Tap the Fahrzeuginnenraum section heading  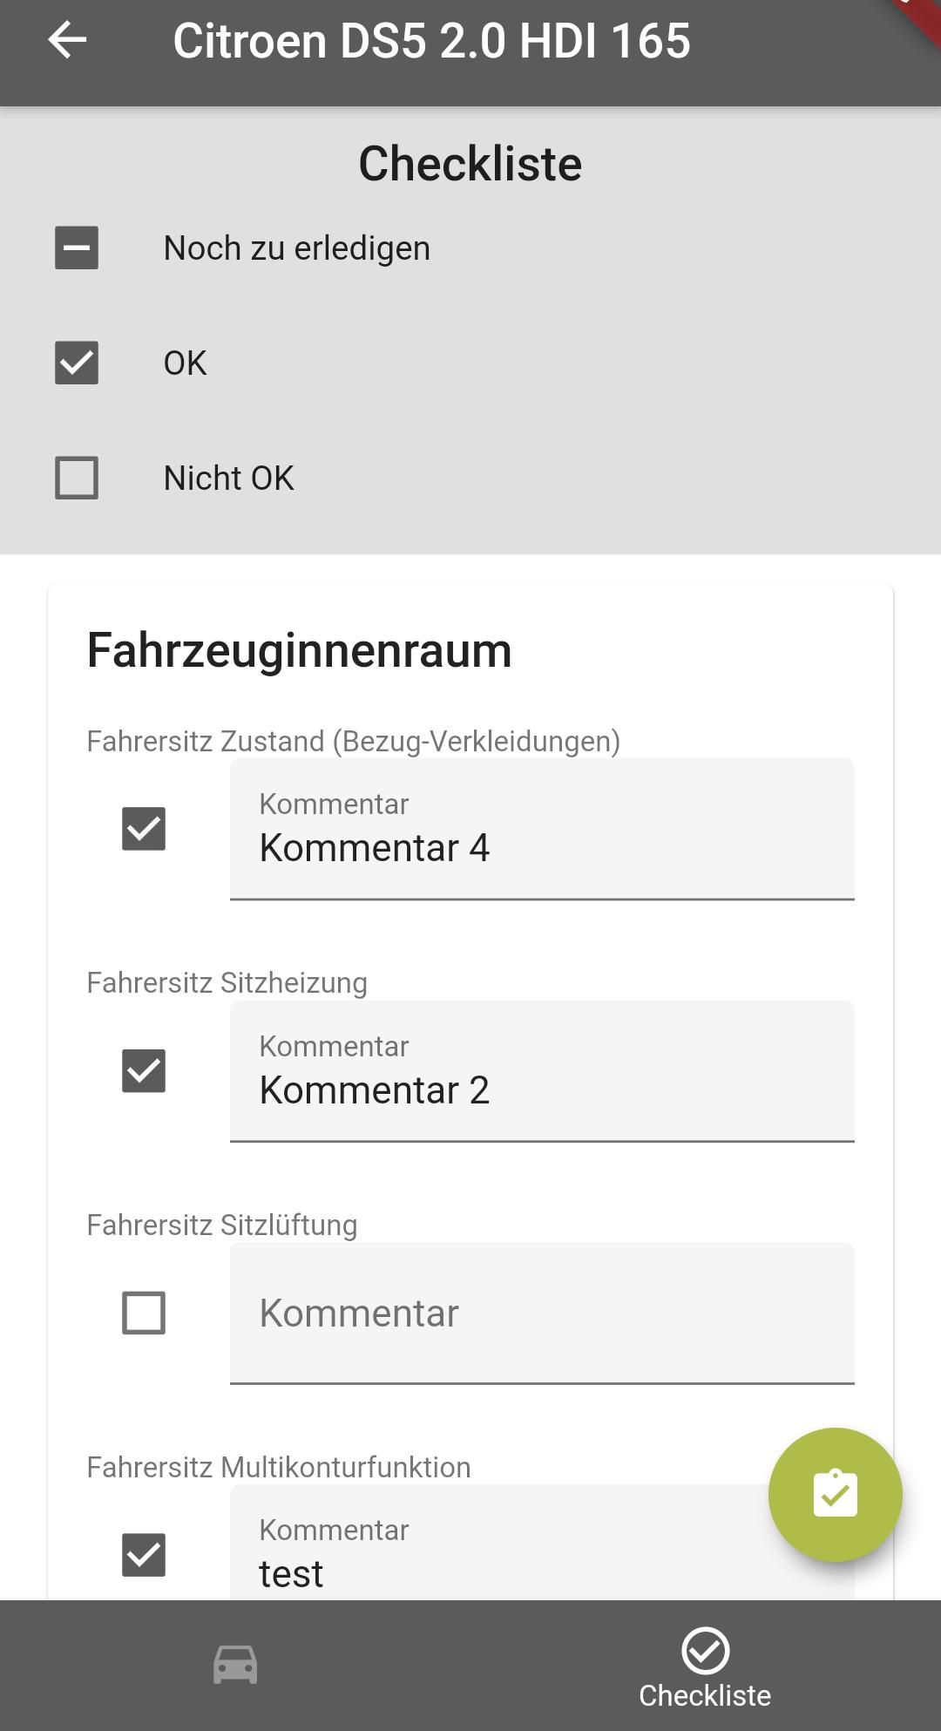300,650
